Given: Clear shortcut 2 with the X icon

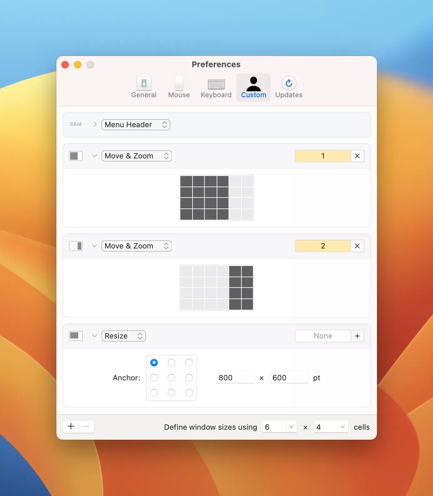Looking at the screenshot, I should [357, 246].
